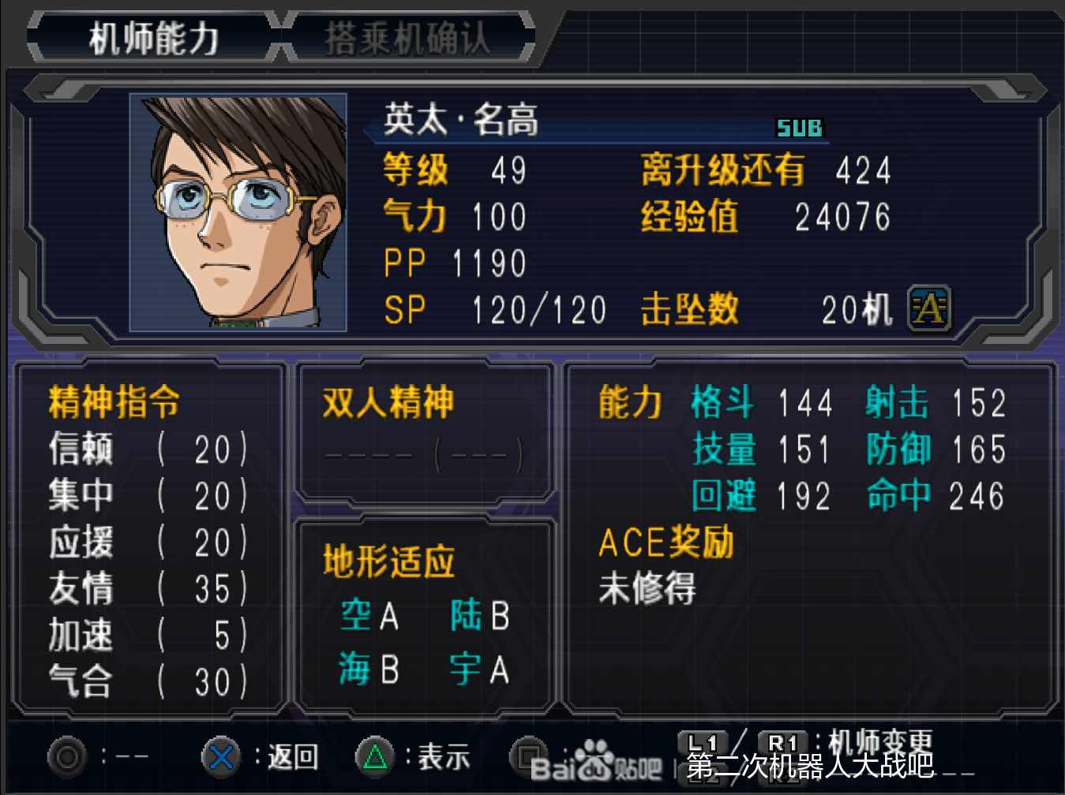The image size is (1065, 795).
Task: Click the 机师变更 label
Action: [880, 743]
